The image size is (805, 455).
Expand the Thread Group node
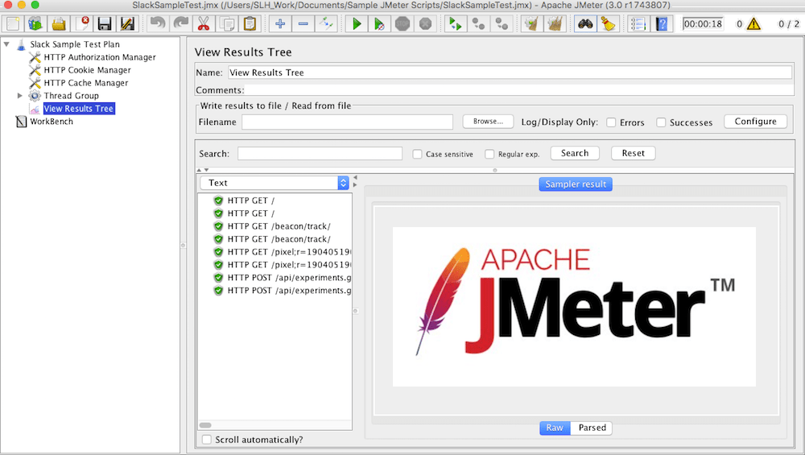[20, 96]
